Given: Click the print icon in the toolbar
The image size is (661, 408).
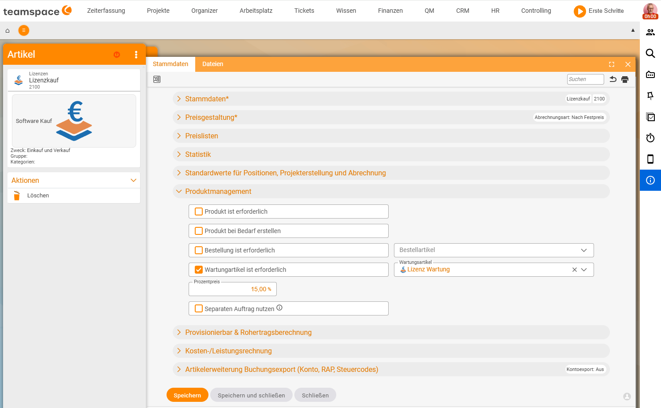Looking at the screenshot, I should (625, 79).
